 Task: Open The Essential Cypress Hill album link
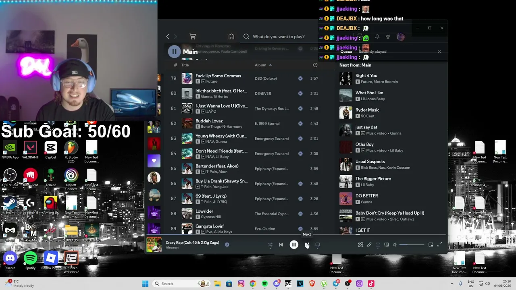(272, 214)
